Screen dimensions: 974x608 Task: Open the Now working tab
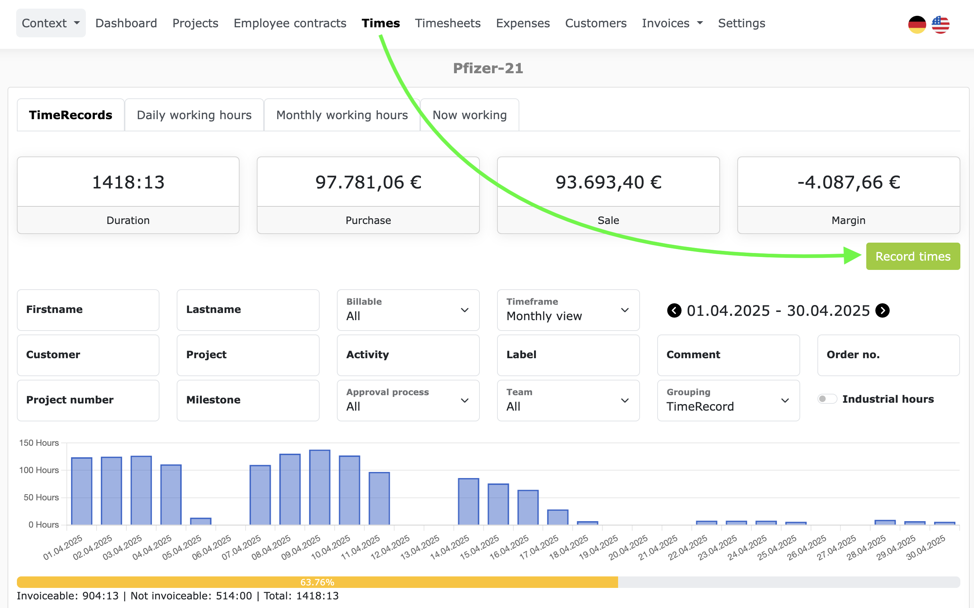click(469, 115)
